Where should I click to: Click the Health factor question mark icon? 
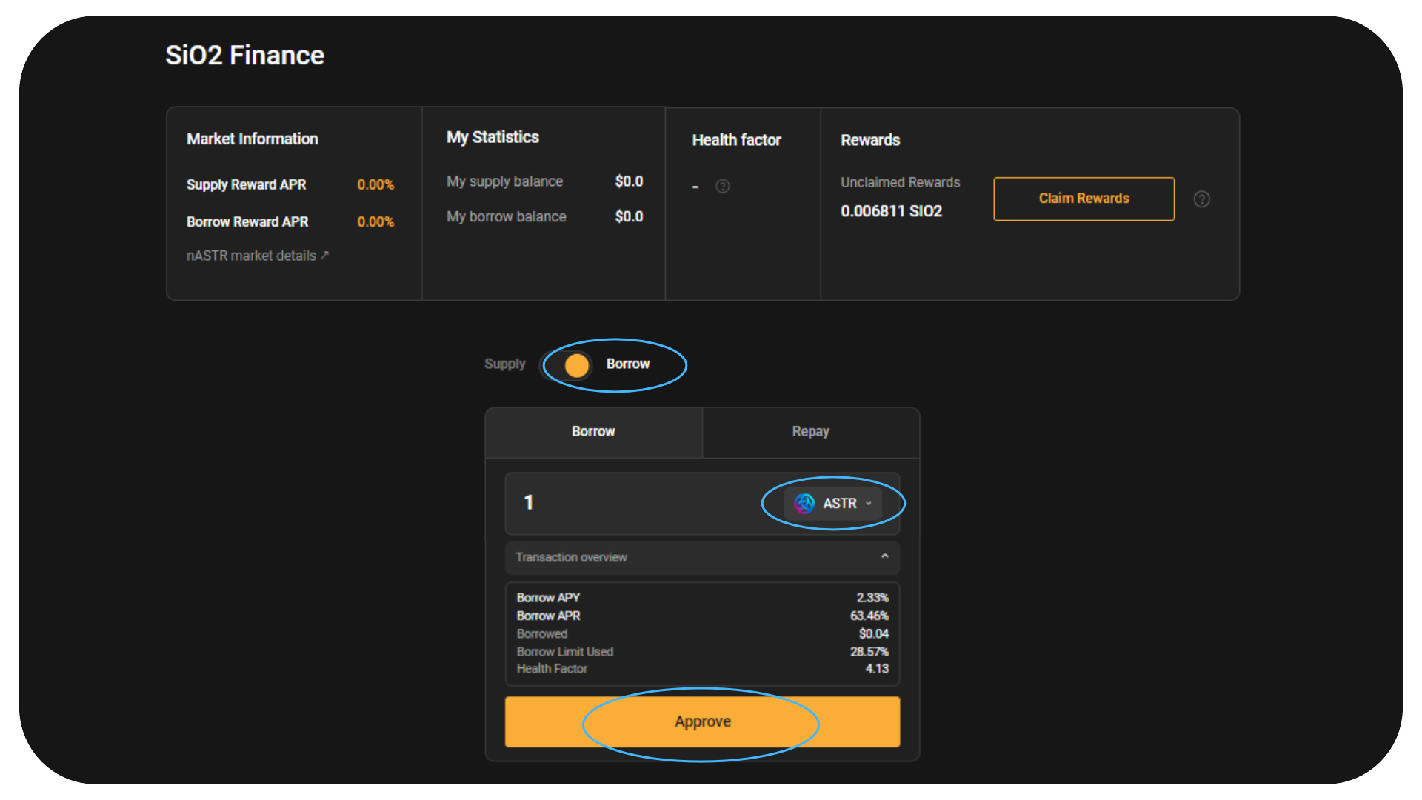coord(723,187)
